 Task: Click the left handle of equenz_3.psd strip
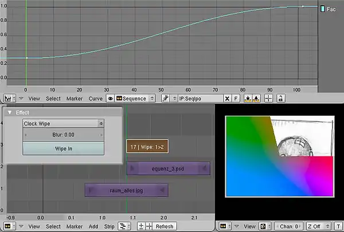pyautogui.click(x=132, y=168)
